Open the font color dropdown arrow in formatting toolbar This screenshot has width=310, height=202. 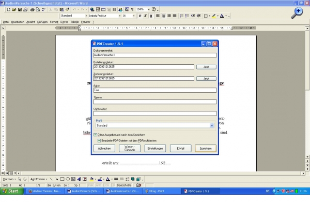tap(226, 16)
